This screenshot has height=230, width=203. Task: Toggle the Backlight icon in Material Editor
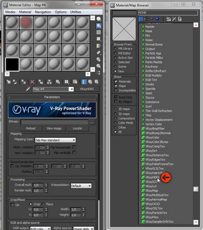click(99, 26)
